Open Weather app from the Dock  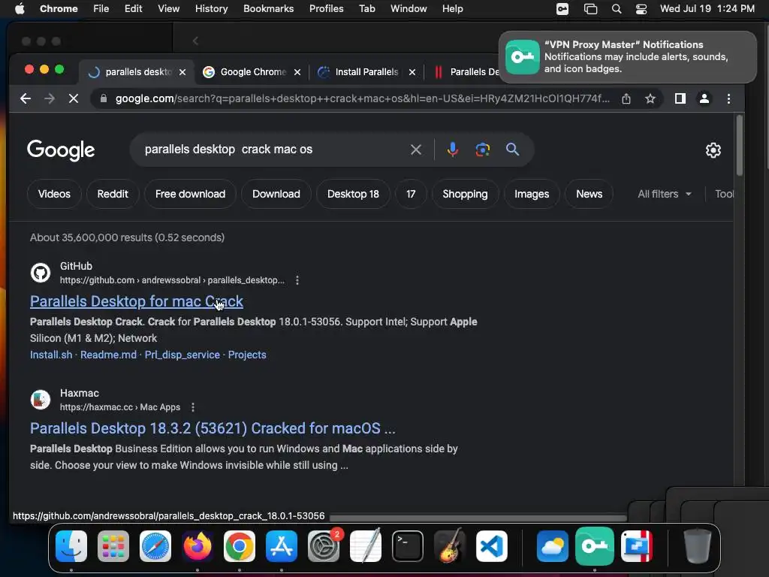552,545
